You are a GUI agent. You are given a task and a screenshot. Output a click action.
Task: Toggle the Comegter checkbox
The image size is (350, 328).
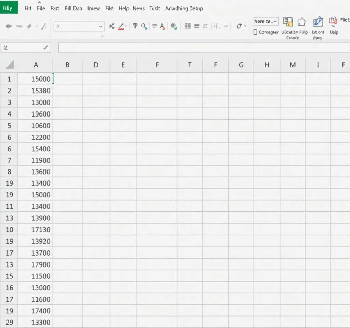[255, 32]
